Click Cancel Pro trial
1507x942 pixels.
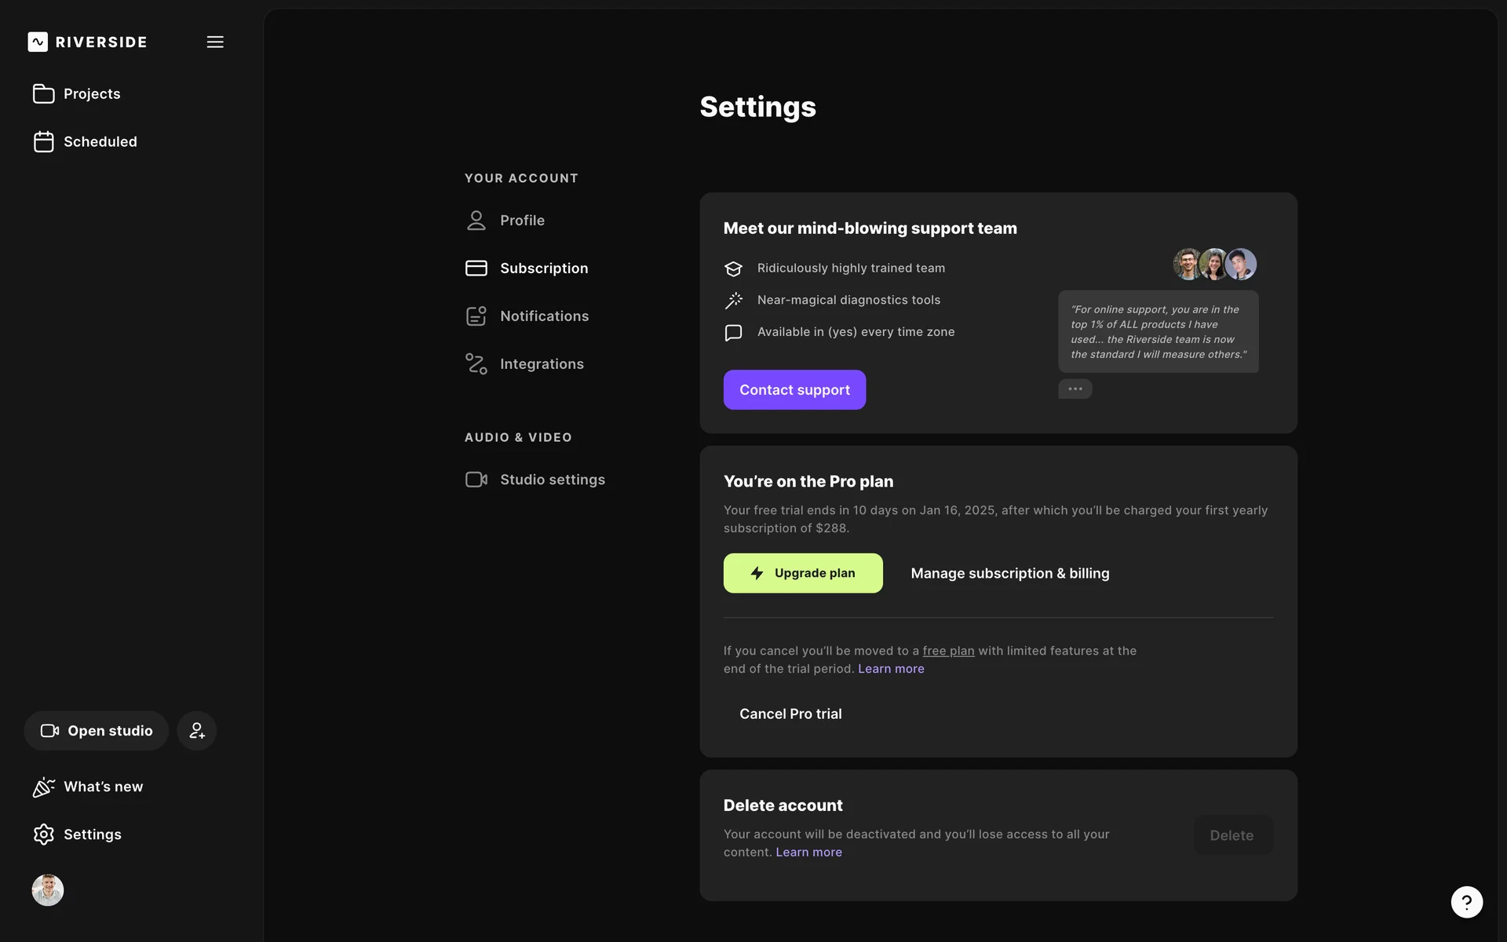[790, 714]
